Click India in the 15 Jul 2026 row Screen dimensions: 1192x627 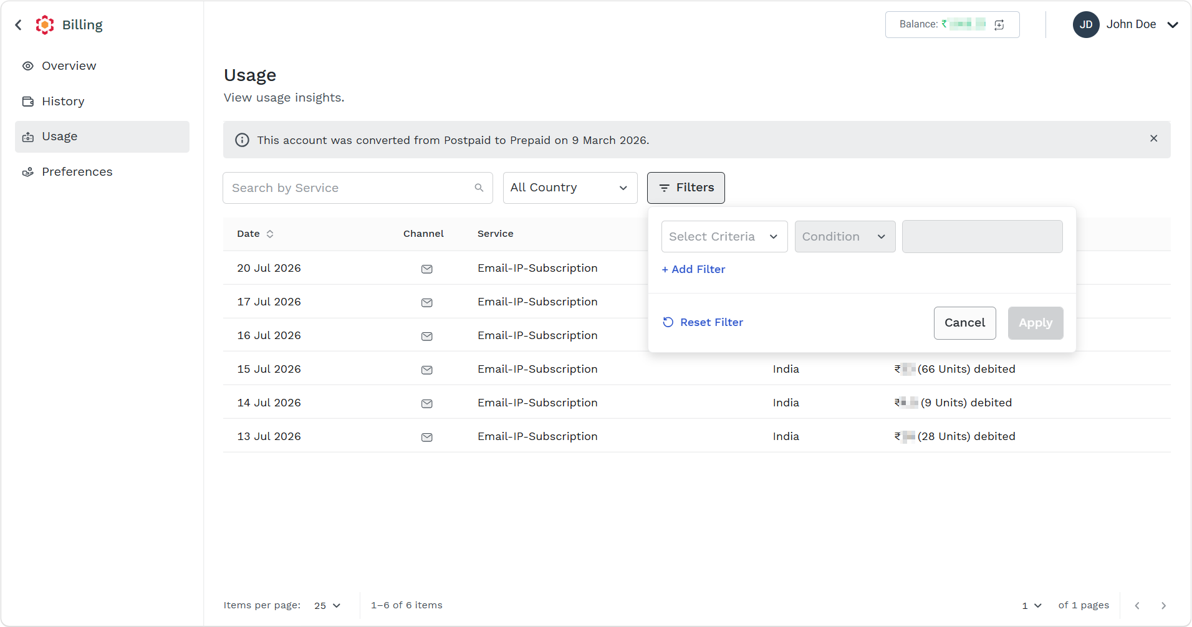tap(786, 369)
